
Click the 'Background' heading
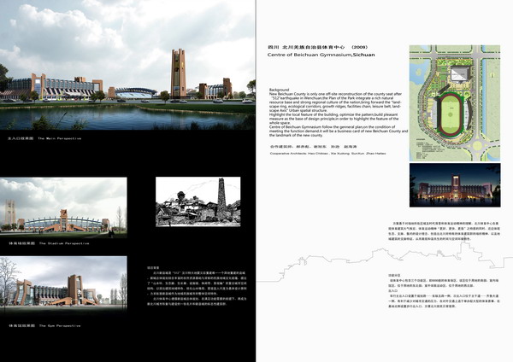tap(279, 90)
